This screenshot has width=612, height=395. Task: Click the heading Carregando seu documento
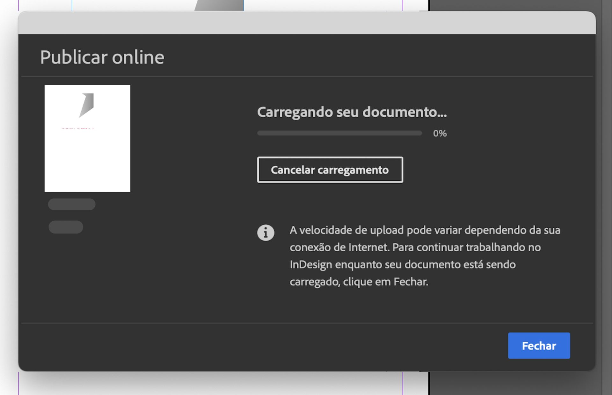[x=352, y=112]
